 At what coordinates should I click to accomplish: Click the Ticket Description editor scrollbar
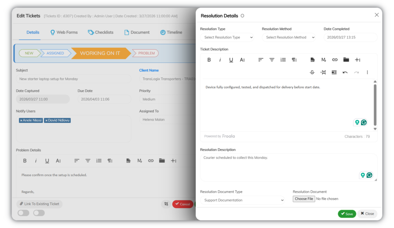375,105
